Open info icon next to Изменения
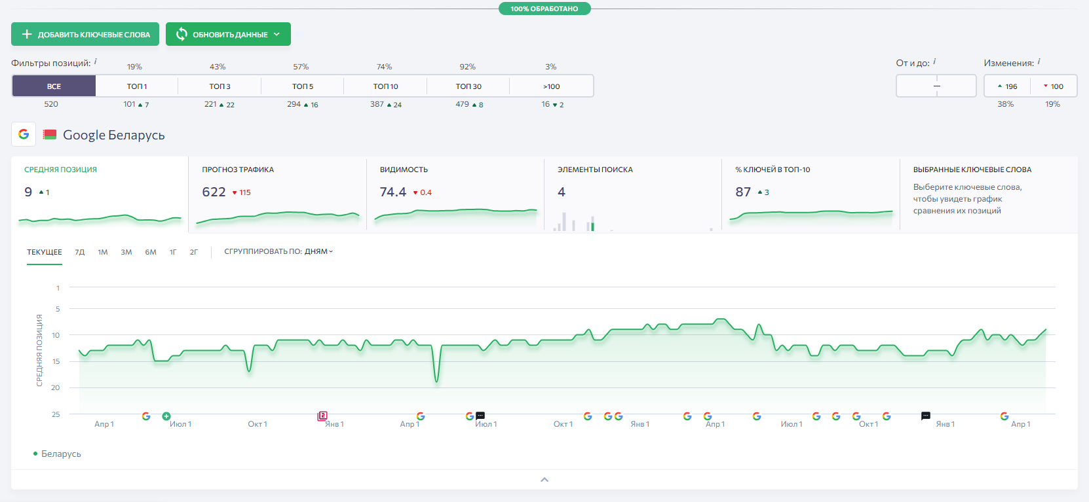The width and height of the screenshot is (1089, 502). coord(1039,62)
